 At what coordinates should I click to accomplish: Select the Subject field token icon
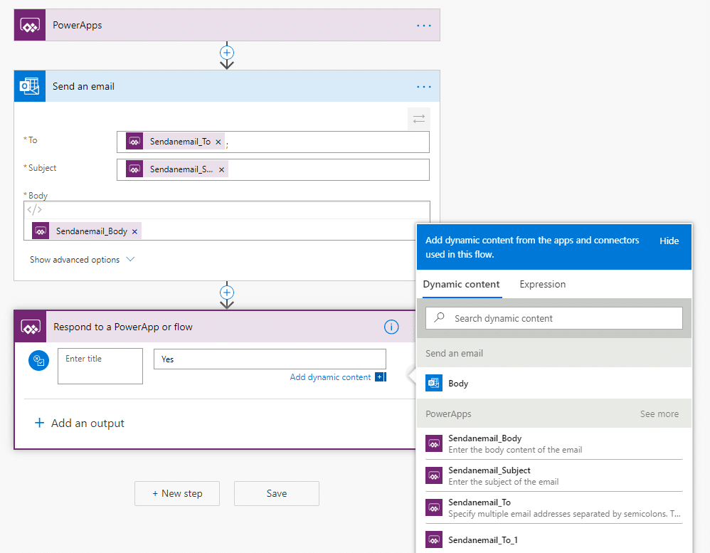[134, 169]
